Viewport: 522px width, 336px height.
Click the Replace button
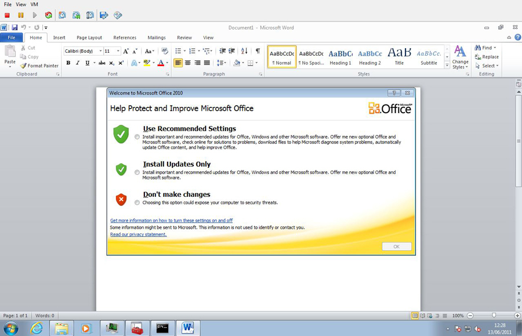pos(487,57)
